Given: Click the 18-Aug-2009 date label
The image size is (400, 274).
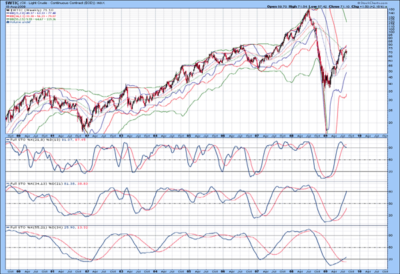Looking at the screenshot, I should coord(13,7).
